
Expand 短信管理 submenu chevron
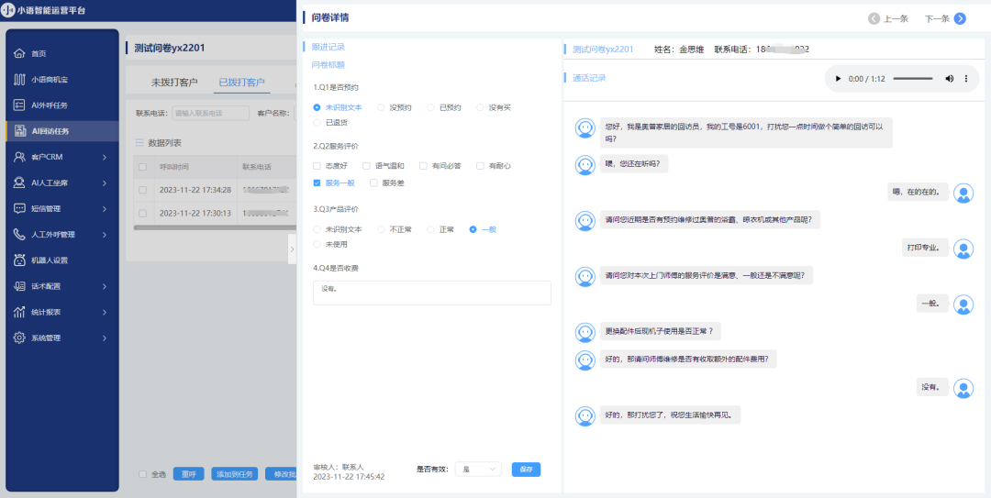(x=105, y=208)
